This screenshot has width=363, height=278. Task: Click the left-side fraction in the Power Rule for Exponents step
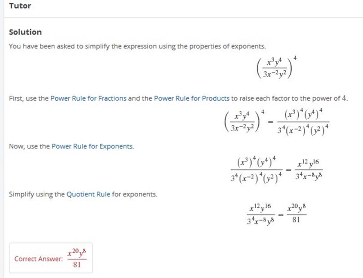tap(257, 169)
